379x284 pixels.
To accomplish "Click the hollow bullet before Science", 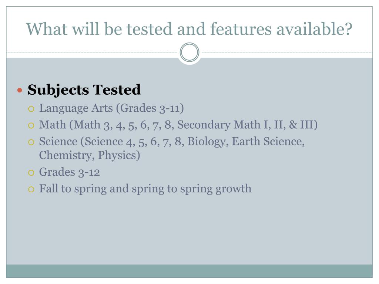I will click(31, 142).
